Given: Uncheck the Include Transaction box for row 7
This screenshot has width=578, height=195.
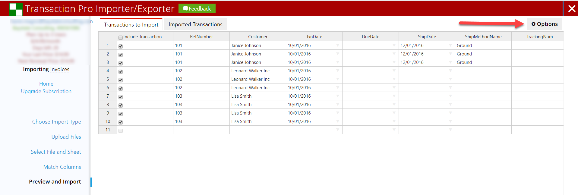Looking at the screenshot, I should click(x=121, y=97).
